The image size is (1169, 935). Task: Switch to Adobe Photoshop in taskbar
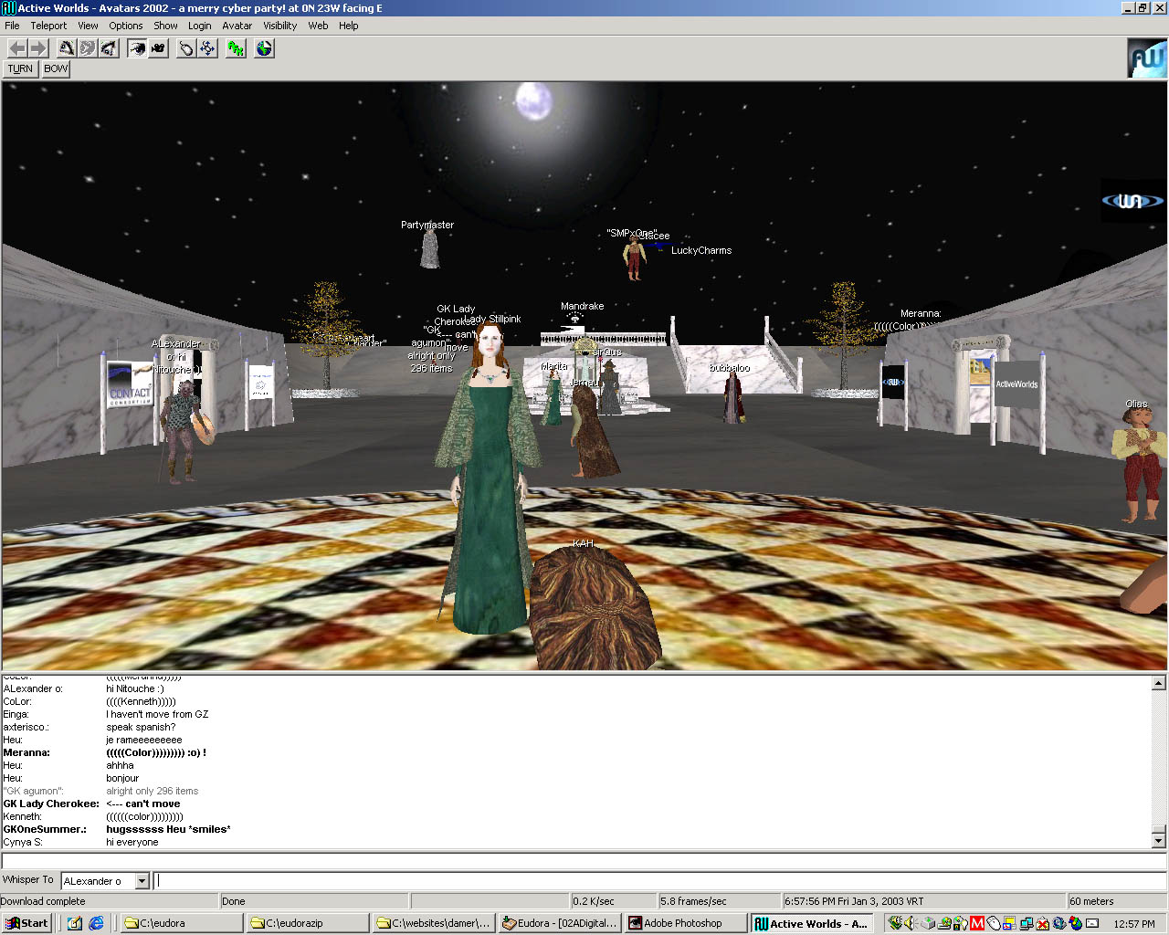point(683,923)
